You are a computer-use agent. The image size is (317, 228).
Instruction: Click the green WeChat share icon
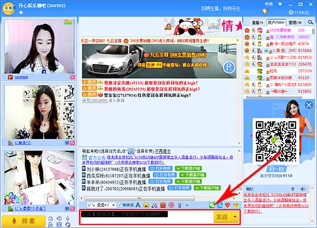(x=212, y=205)
